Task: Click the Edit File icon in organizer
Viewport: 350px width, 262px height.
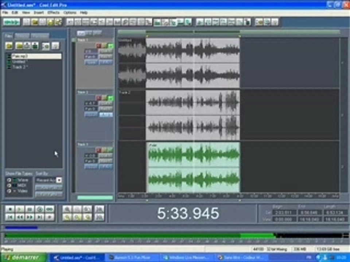Action: 35,46
